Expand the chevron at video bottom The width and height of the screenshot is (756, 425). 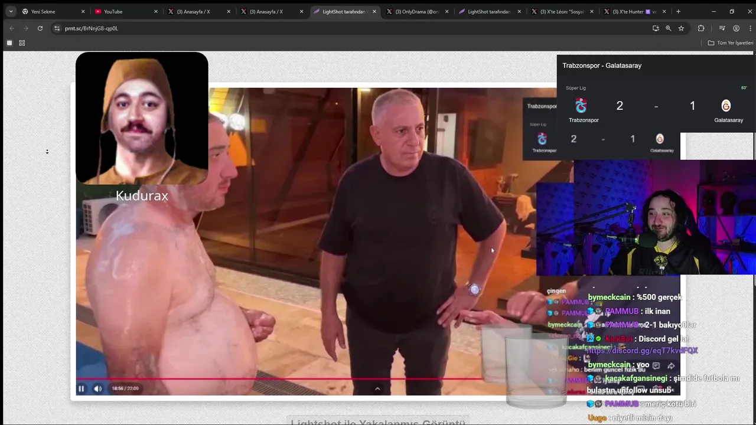click(x=377, y=388)
